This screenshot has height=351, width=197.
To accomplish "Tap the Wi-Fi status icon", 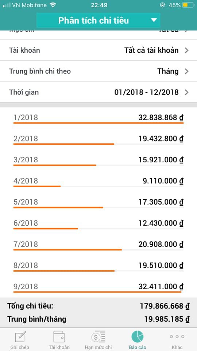I will pyautogui.click(x=53, y=5).
